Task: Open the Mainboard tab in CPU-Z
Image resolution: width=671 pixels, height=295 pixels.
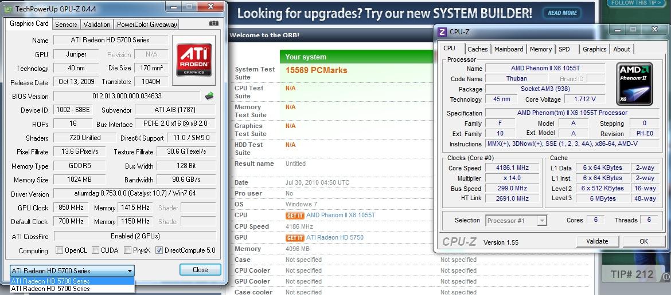Action: (509, 49)
